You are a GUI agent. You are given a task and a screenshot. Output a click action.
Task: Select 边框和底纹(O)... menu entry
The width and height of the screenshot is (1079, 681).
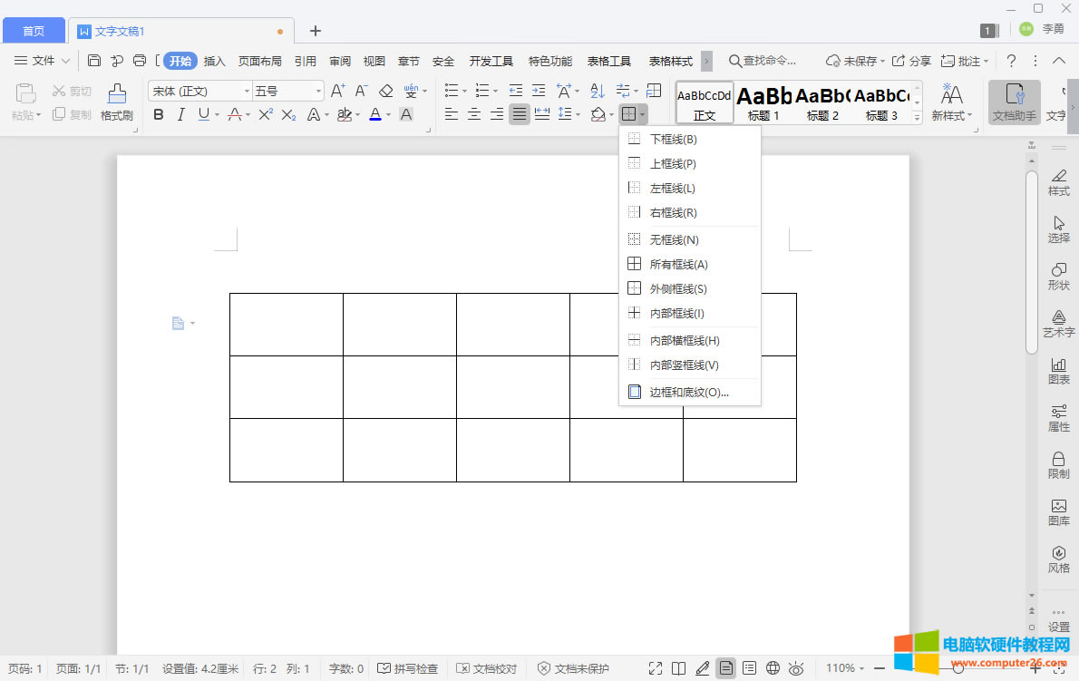pyautogui.click(x=689, y=393)
